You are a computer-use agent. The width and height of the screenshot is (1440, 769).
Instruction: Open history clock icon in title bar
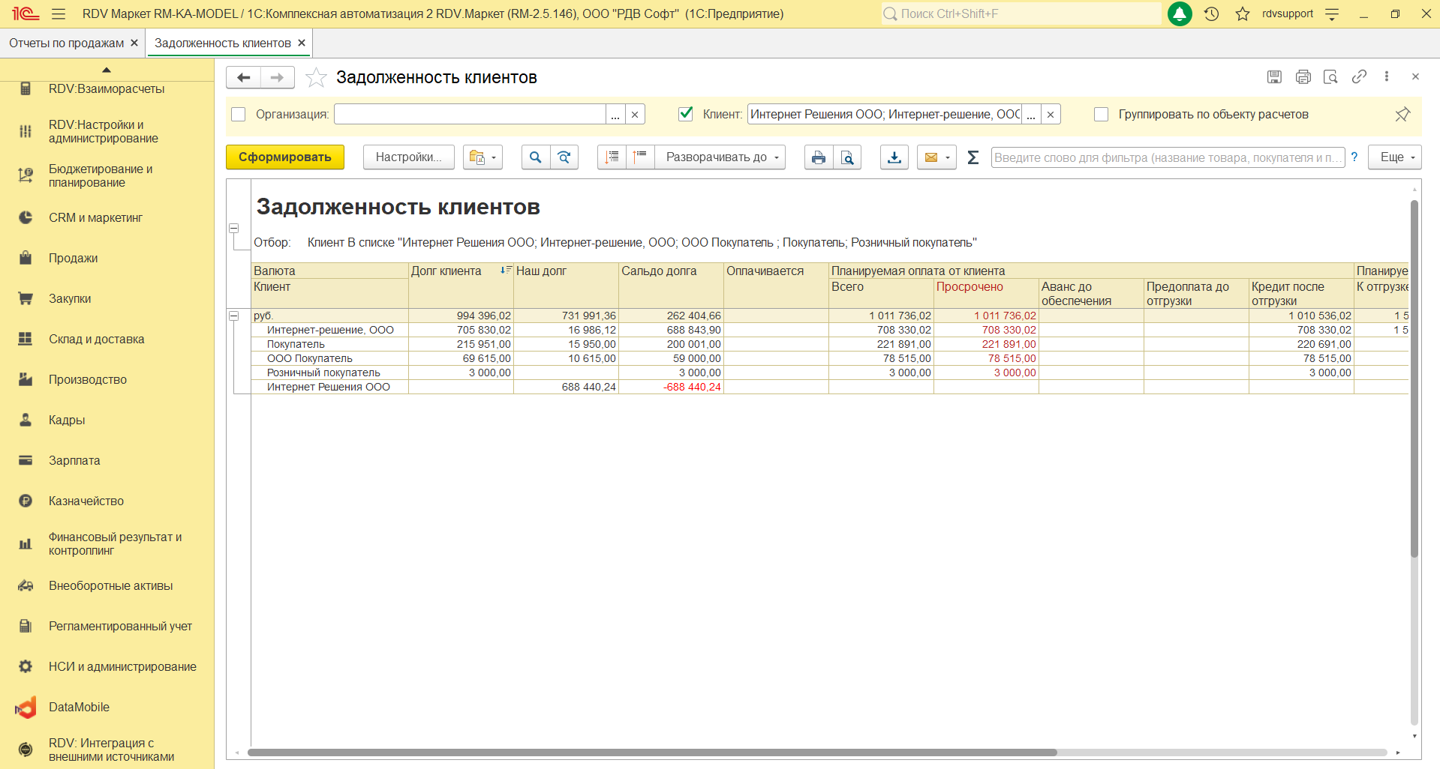tap(1211, 13)
